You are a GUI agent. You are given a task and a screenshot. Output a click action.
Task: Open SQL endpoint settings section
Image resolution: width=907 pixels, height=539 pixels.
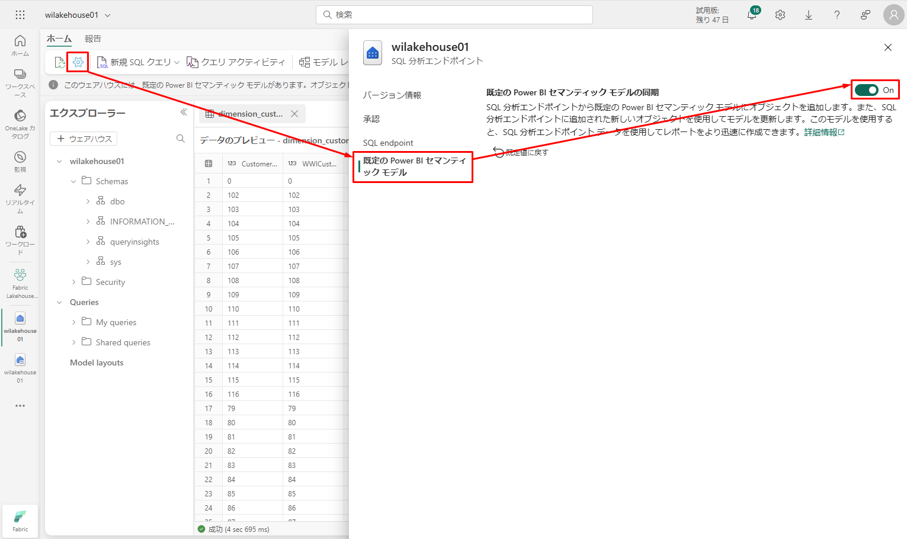coord(388,143)
